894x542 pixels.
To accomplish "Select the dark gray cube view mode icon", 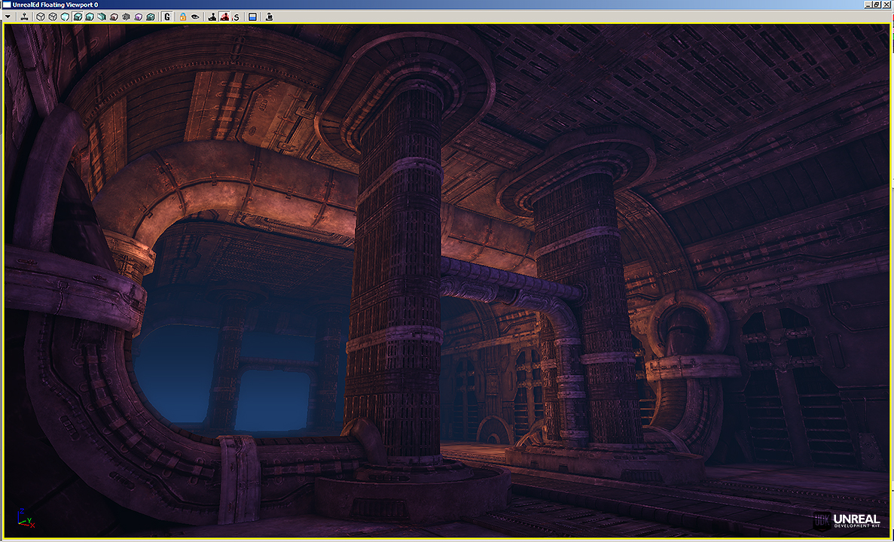I will pos(126,17).
